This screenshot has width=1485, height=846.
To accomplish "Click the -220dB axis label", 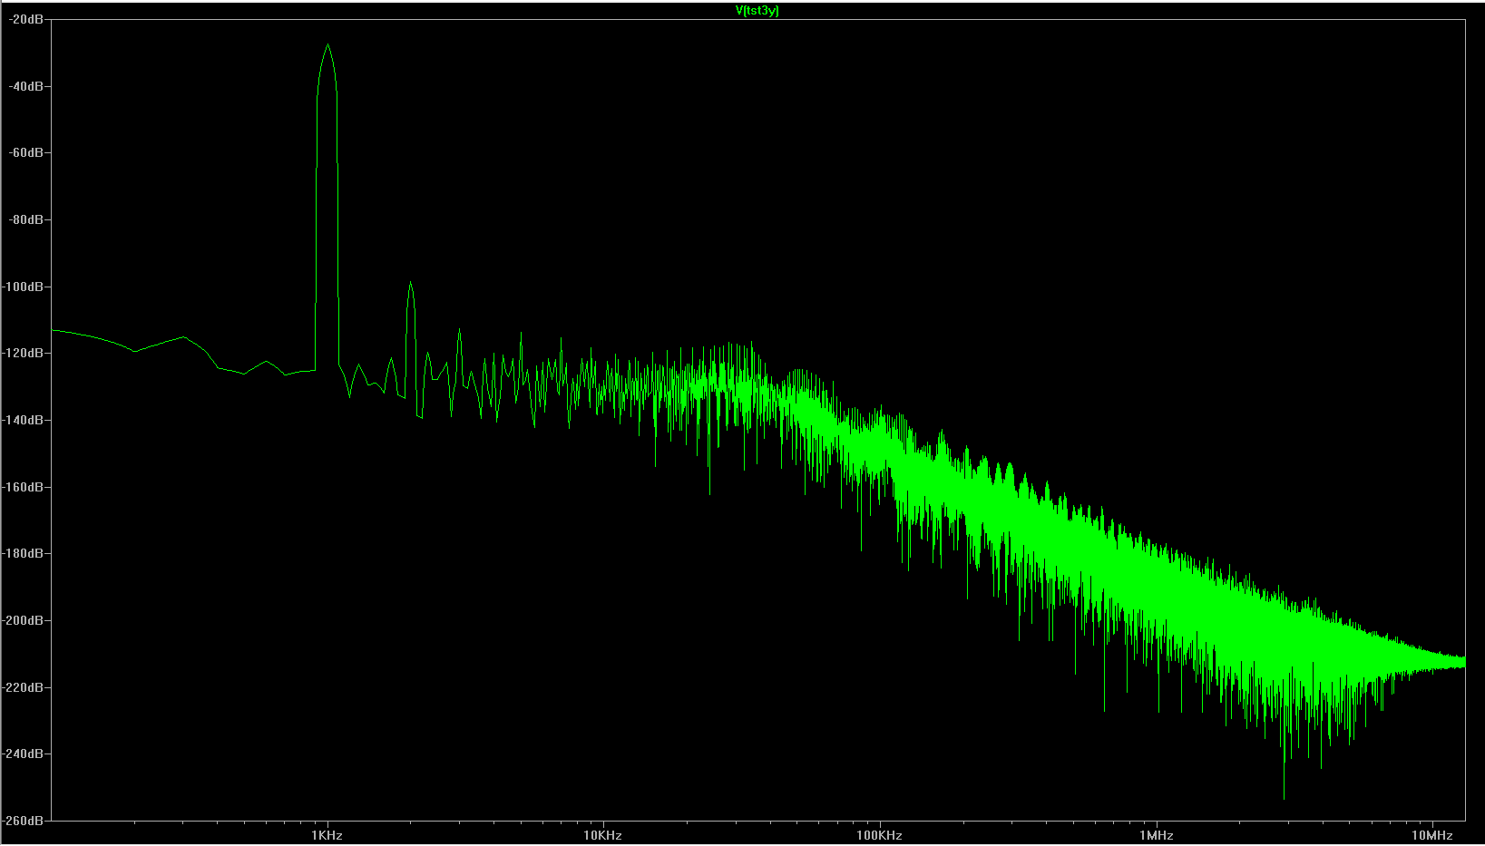I will tap(24, 687).
